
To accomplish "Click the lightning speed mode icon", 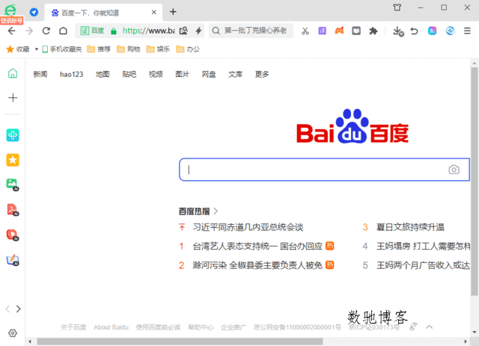I will coord(199,31).
